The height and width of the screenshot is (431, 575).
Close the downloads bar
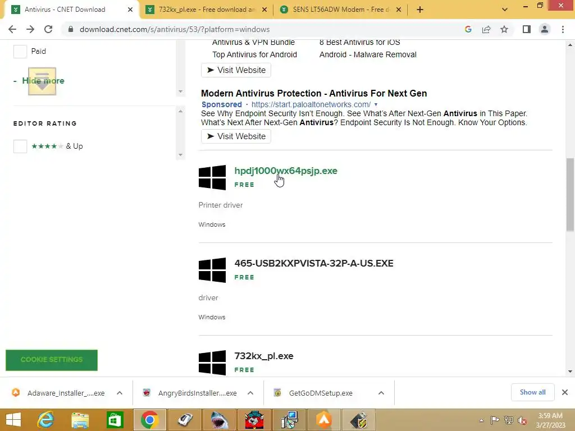tap(565, 392)
